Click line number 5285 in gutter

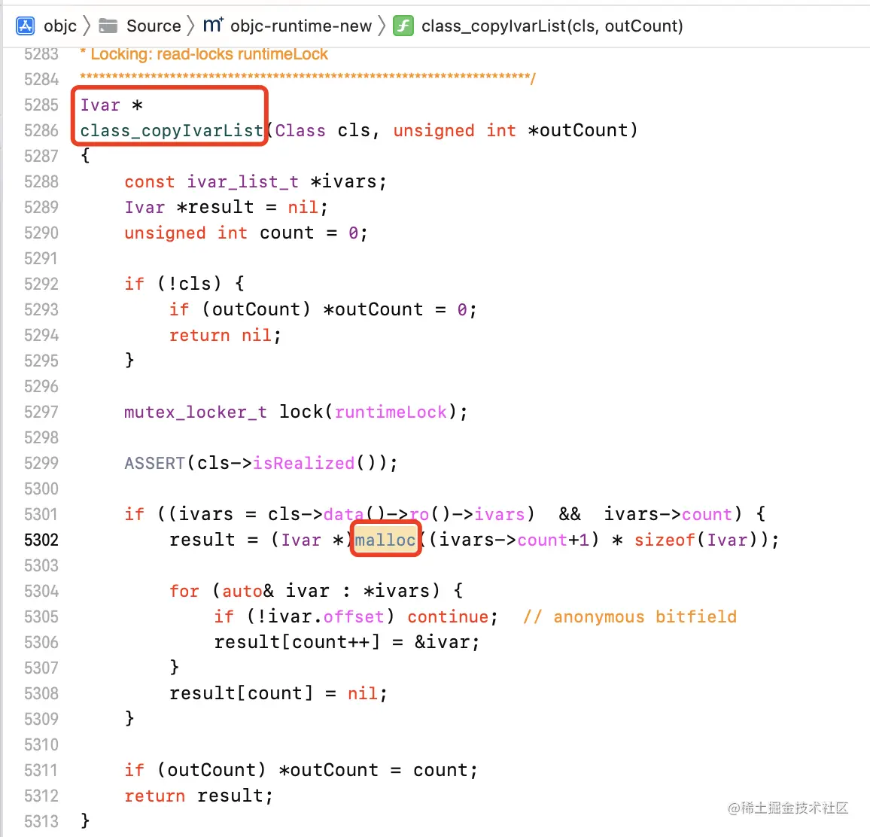pos(41,105)
